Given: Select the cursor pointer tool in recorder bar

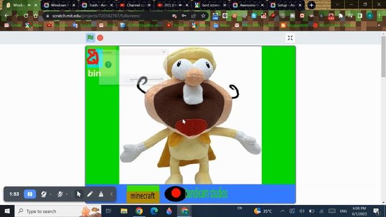Looking at the screenshot, I should pos(79,194).
